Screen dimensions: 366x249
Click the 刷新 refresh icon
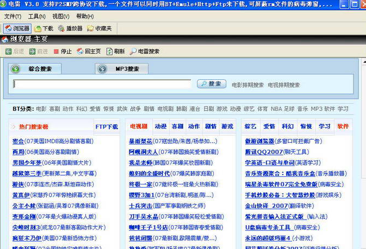tap(109, 52)
